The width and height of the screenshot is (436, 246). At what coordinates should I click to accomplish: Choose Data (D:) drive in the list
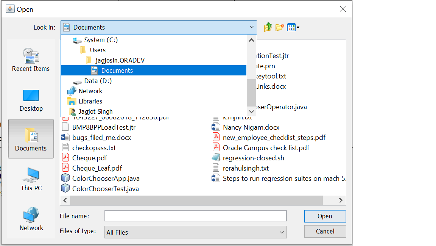pyautogui.click(x=98, y=81)
